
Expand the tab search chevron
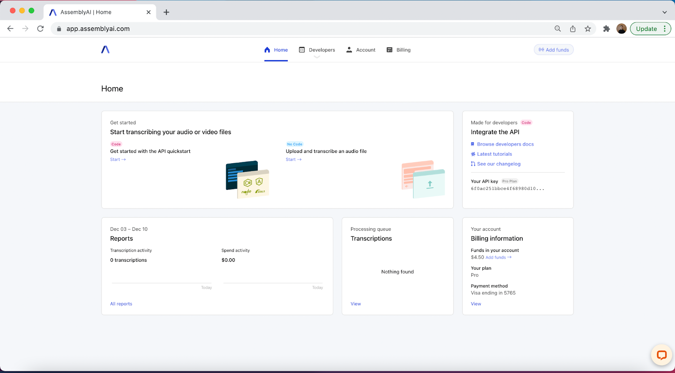[x=664, y=12]
